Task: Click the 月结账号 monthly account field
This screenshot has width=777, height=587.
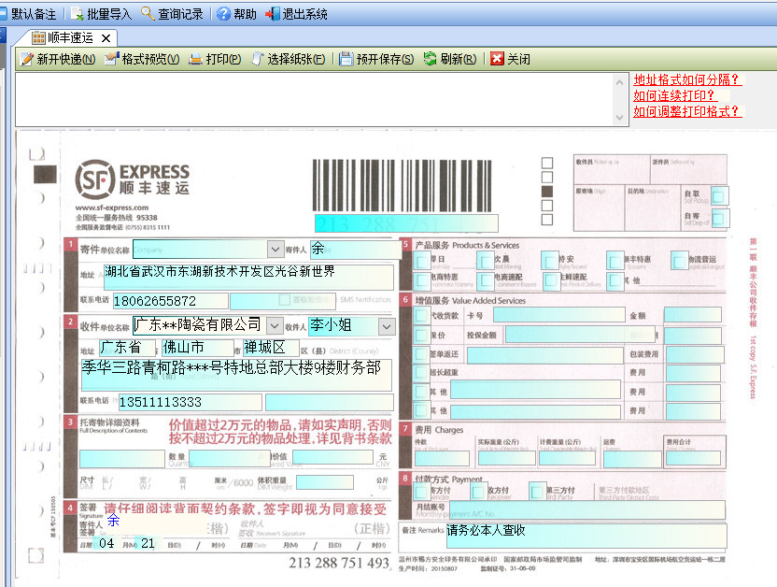Action: tap(586, 509)
